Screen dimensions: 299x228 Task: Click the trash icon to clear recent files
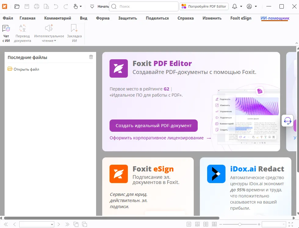click(91, 57)
